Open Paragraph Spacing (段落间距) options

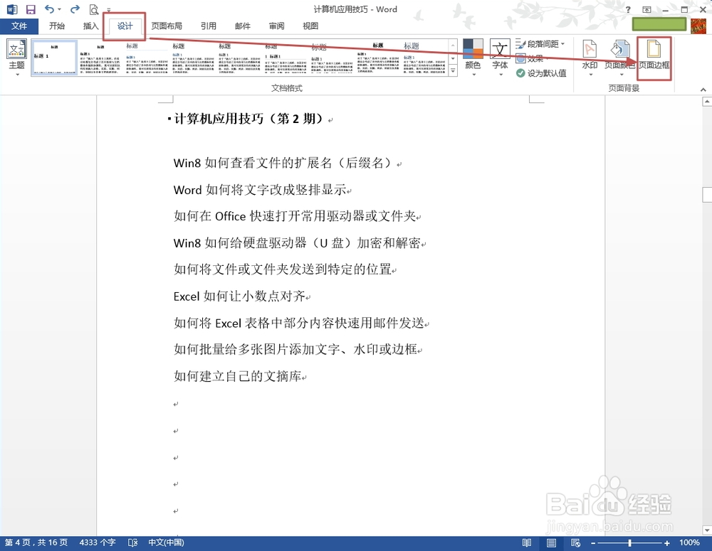pyautogui.click(x=540, y=44)
